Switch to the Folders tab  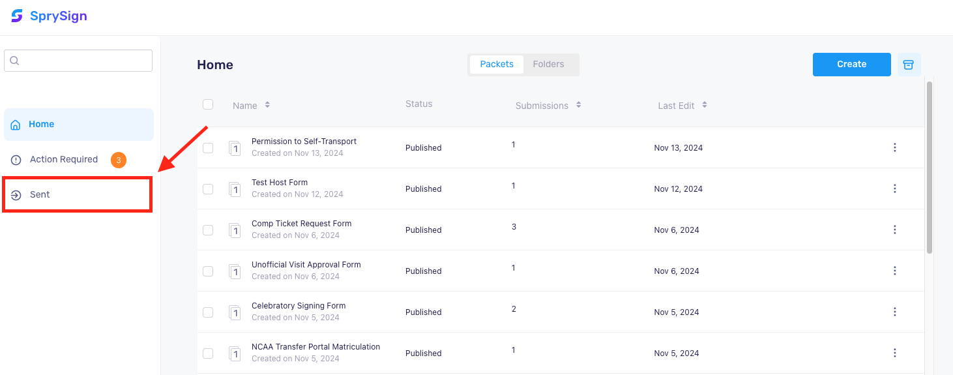point(548,65)
